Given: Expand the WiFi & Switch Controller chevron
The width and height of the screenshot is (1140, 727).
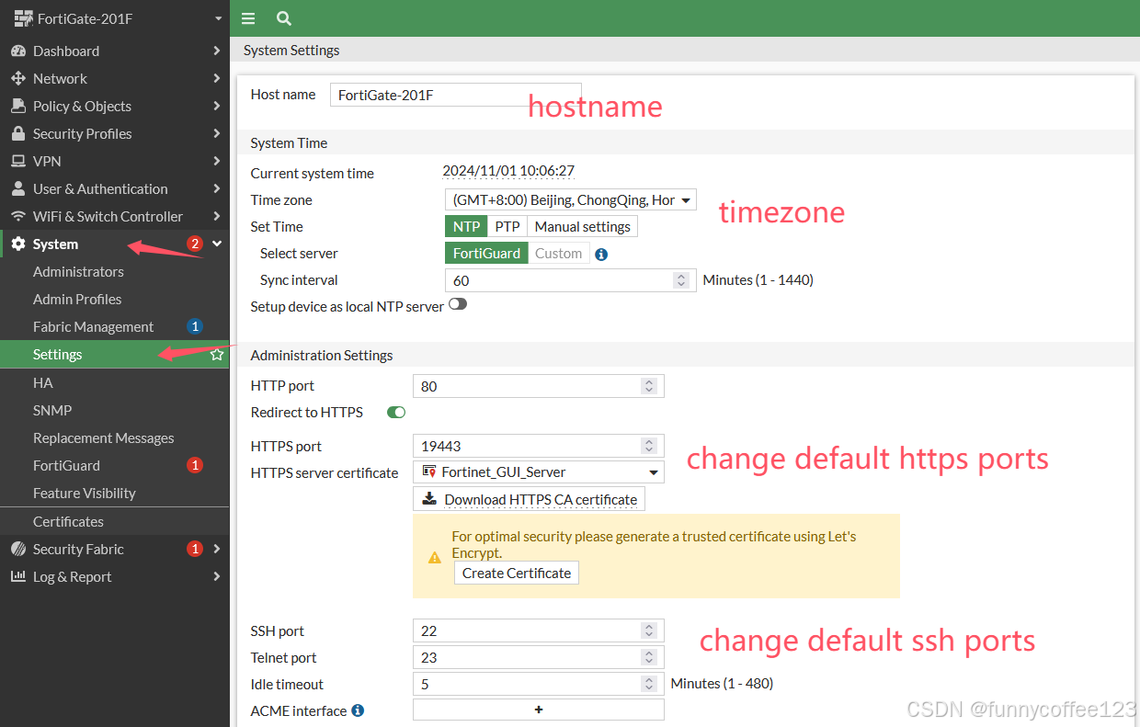Looking at the screenshot, I should pyautogui.click(x=217, y=216).
